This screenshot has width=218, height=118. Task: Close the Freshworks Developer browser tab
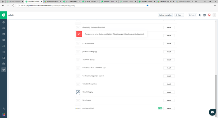click(x=60, y=2)
